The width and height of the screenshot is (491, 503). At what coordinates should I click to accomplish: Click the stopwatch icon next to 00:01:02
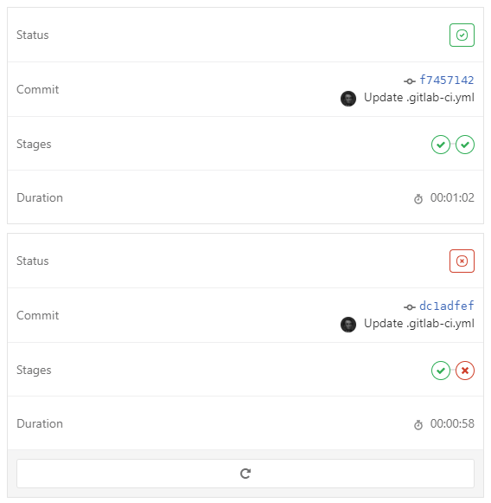pos(418,199)
